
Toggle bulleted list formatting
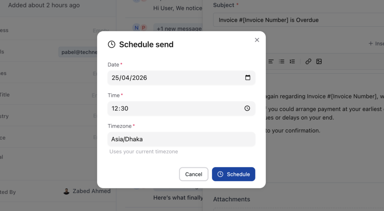pyautogui.click(x=282, y=62)
